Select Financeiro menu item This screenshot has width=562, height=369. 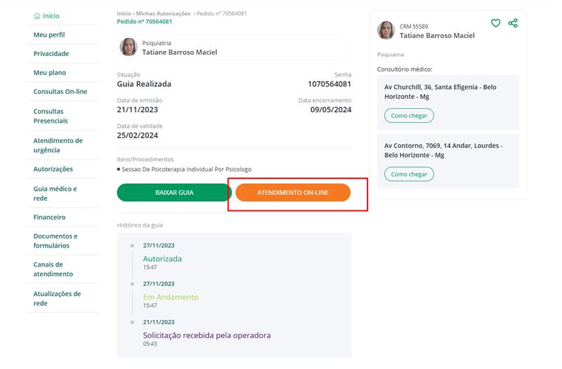[x=49, y=217]
